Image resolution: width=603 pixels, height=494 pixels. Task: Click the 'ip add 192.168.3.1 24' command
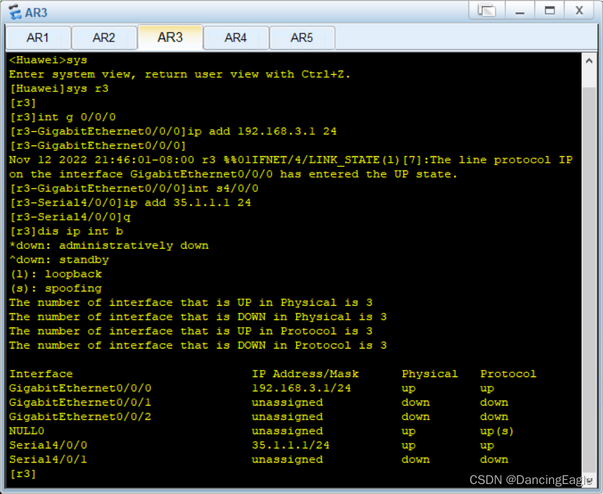[x=263, y=131]
